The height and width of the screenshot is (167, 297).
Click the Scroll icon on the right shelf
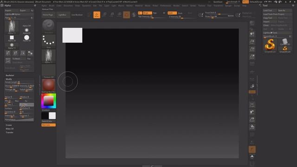tap(252, 34)
